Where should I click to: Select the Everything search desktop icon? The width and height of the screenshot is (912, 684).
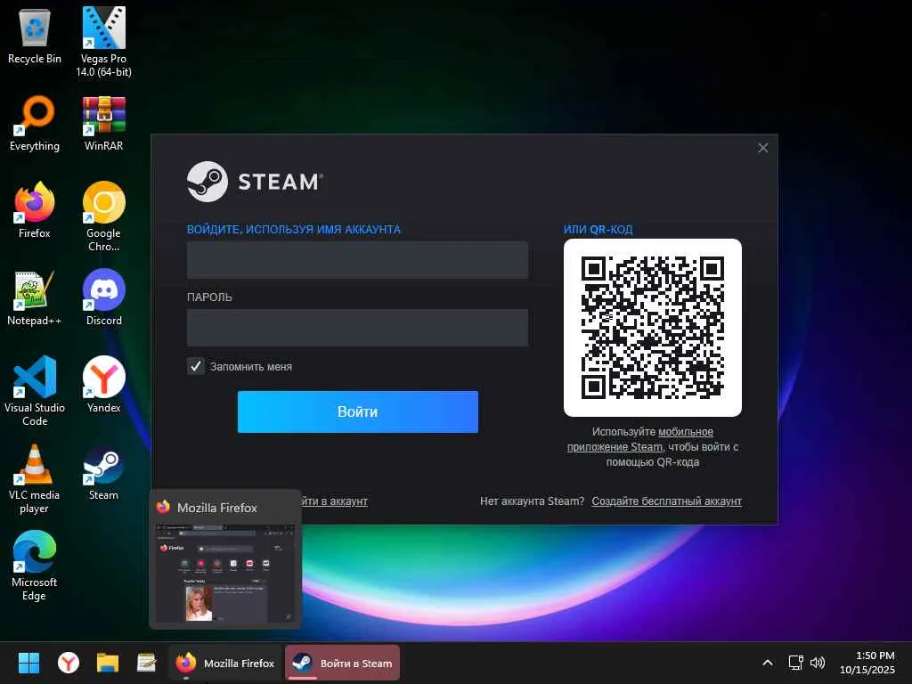[35, 123]
